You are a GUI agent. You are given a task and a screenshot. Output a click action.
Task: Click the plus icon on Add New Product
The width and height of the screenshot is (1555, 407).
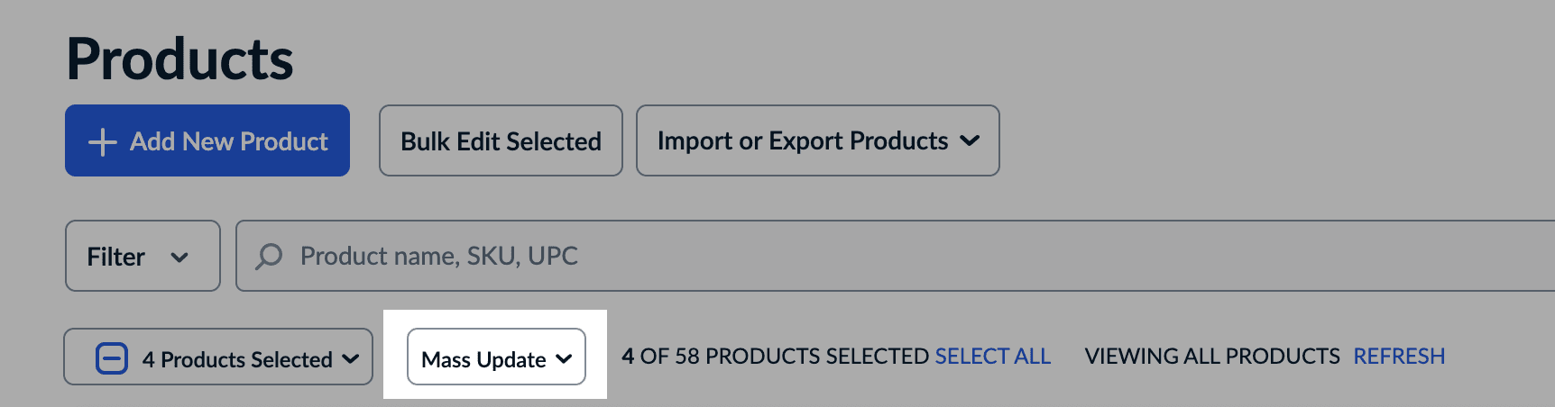pos(103,141)
